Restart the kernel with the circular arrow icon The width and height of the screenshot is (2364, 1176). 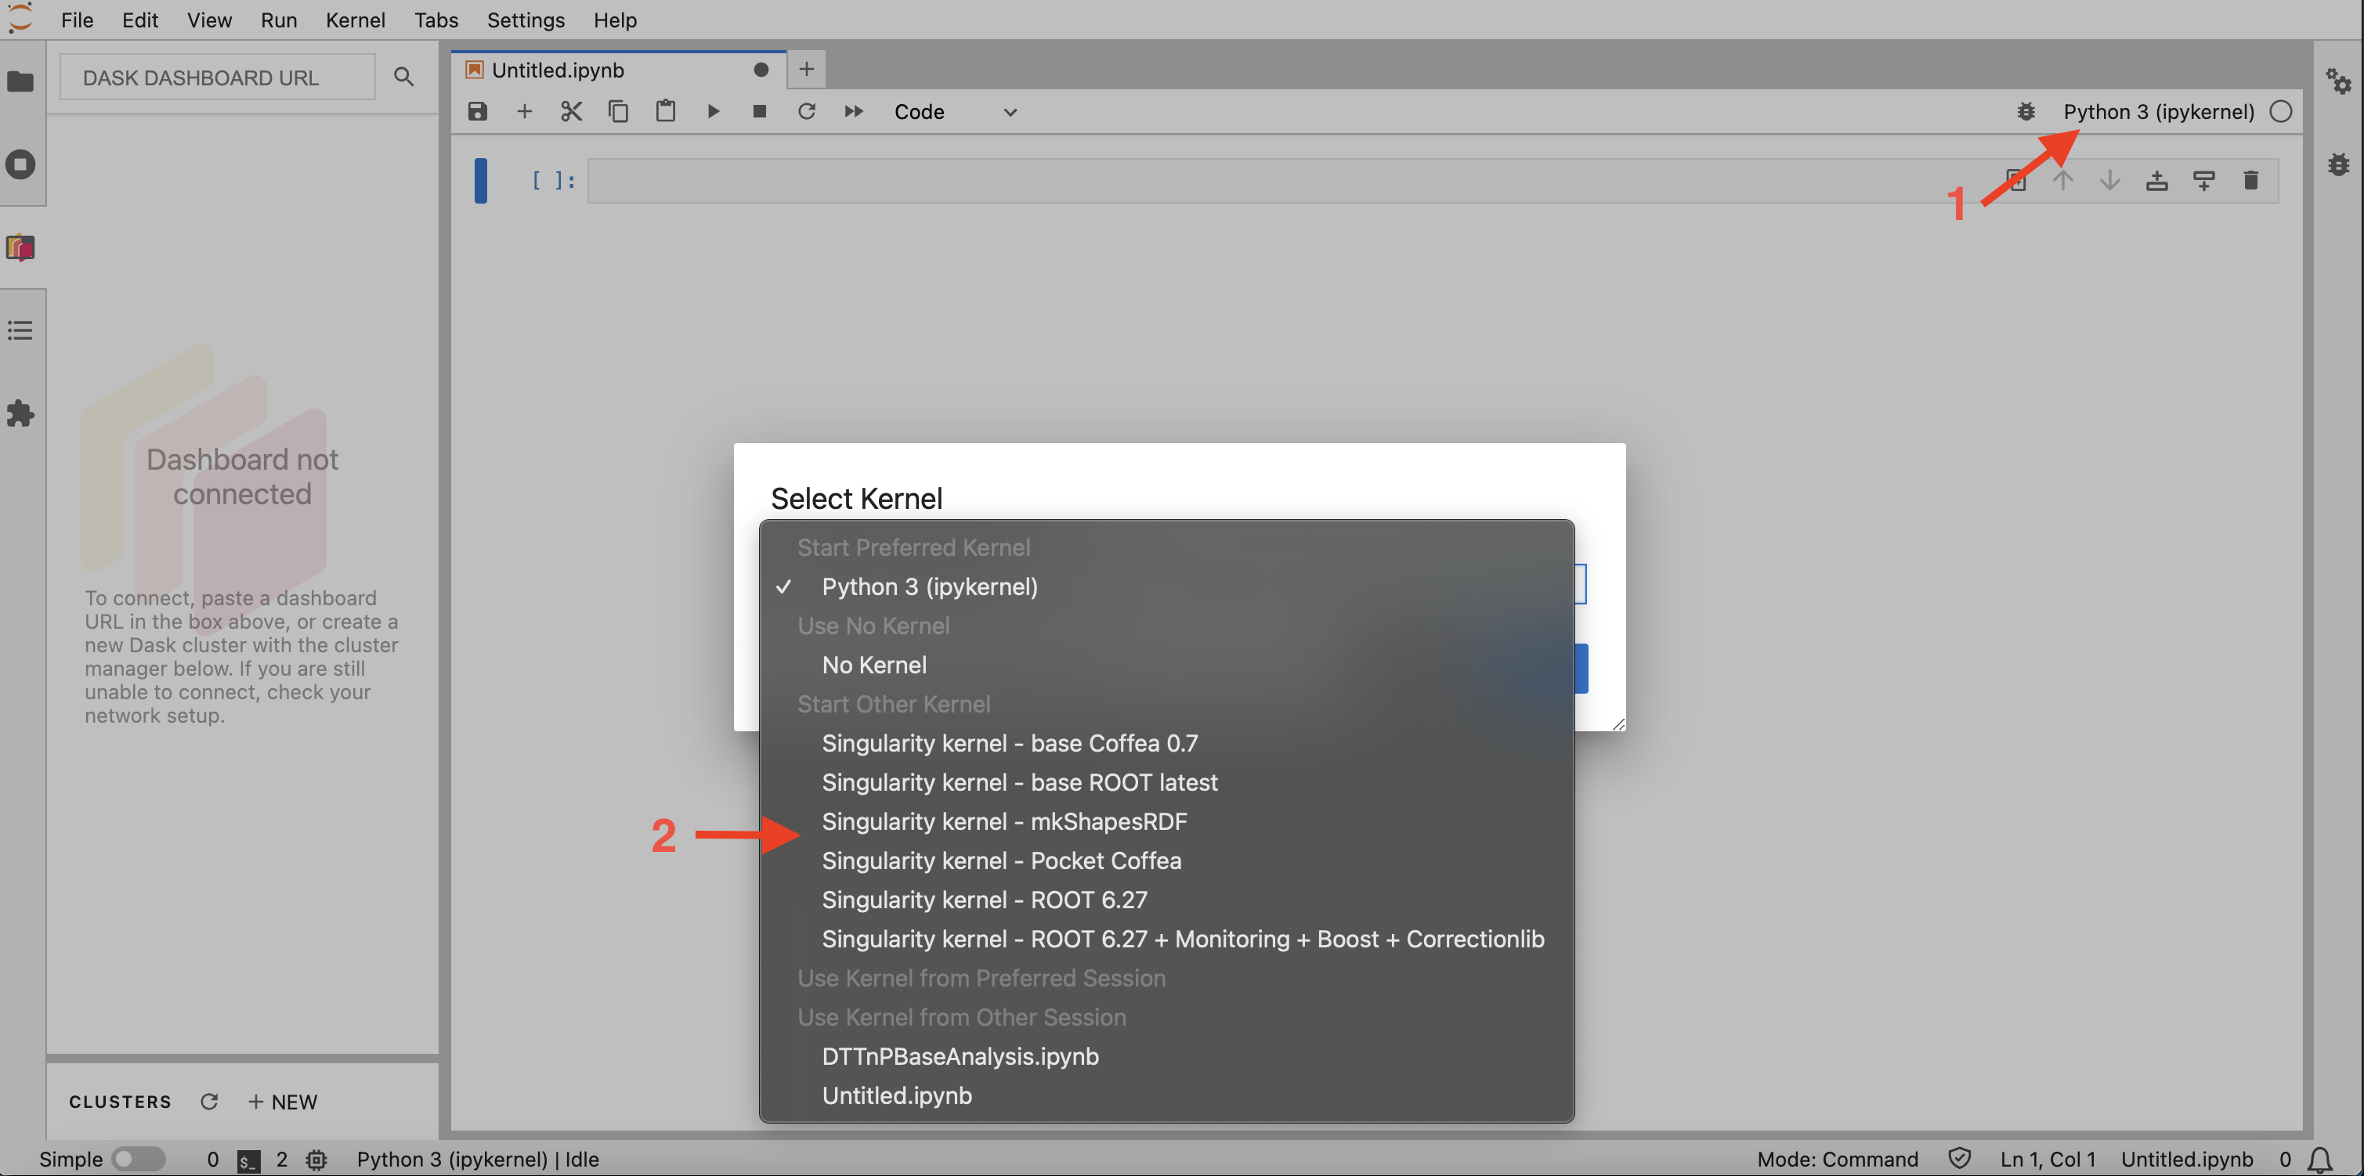(807, 112)
